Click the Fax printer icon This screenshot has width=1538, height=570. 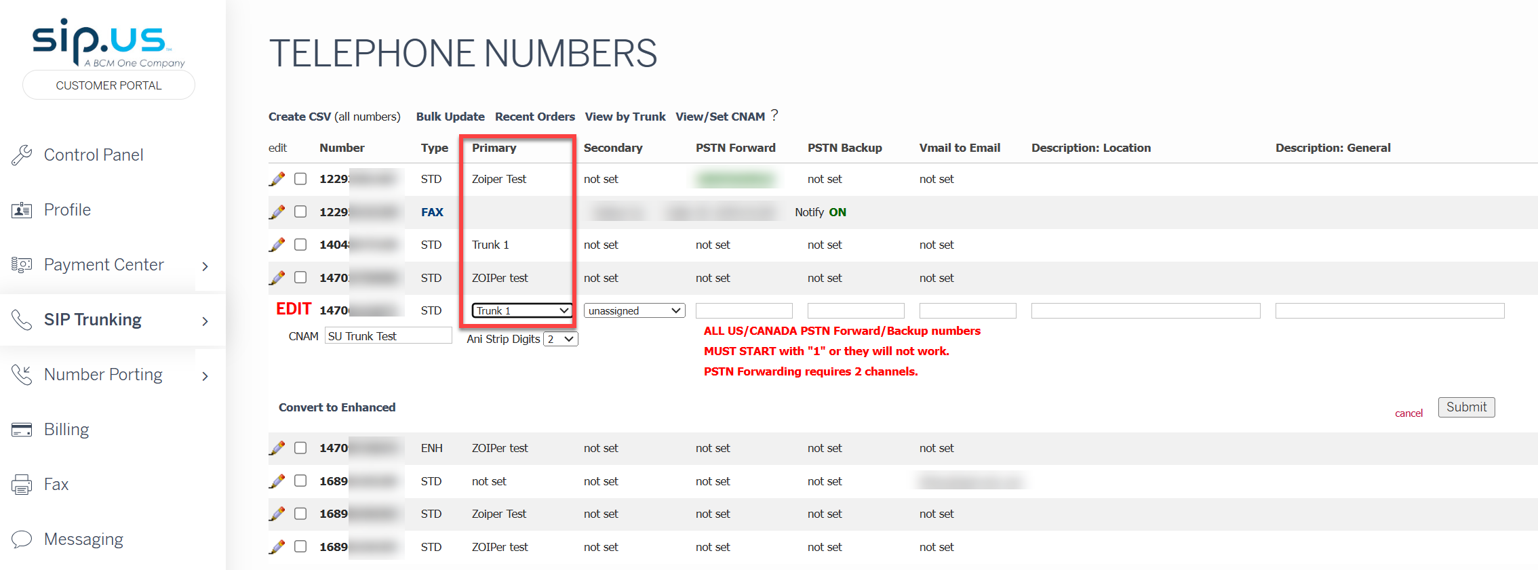click(x=22, y=485)
